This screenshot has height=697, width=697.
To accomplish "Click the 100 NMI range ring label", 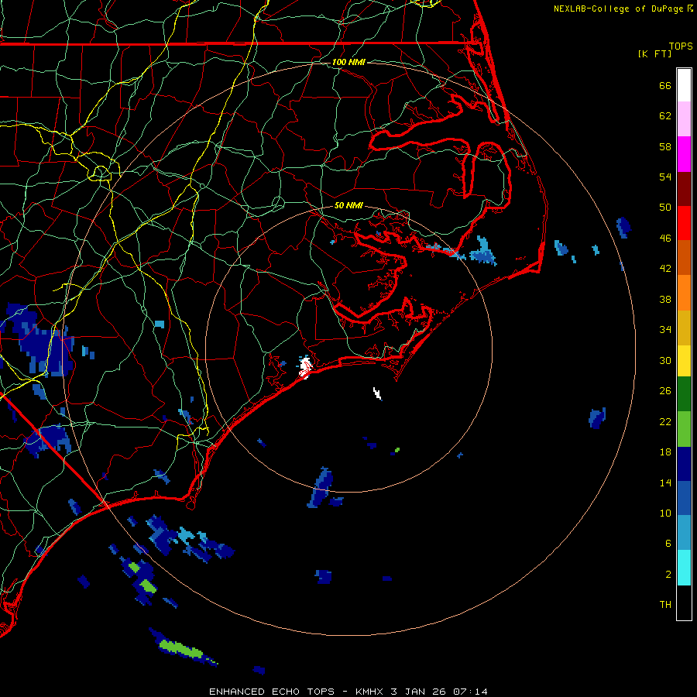I will click(x=348, y=62).
